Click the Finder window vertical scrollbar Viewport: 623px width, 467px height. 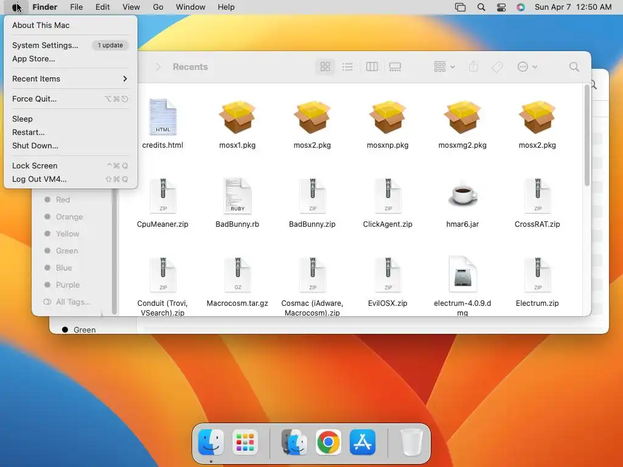point(587,135)
